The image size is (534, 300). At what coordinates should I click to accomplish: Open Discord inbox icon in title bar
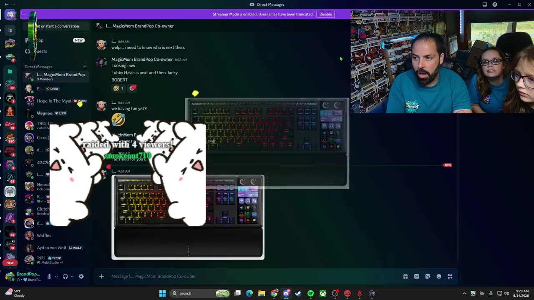click(485, 5)
